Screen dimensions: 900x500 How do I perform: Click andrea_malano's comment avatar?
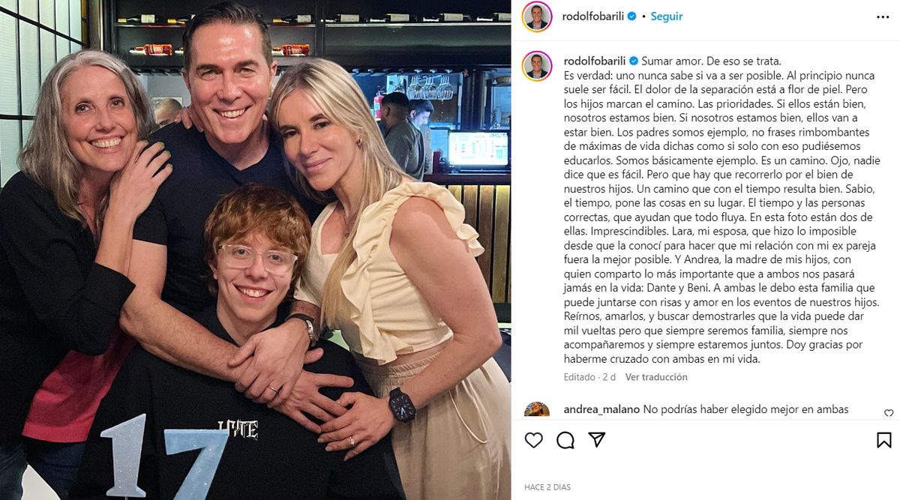coord(537,409)
